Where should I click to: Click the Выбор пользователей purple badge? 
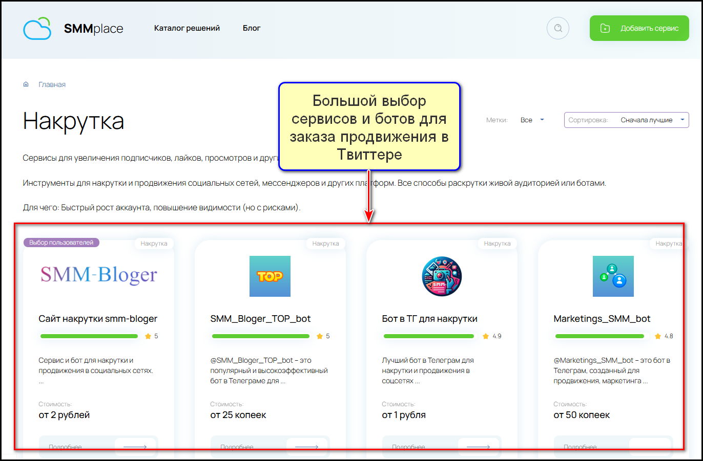[61, 243]
